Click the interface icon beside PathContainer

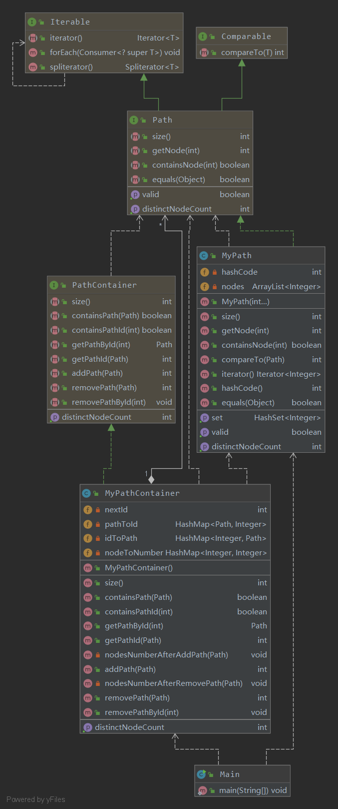point(54,285)
